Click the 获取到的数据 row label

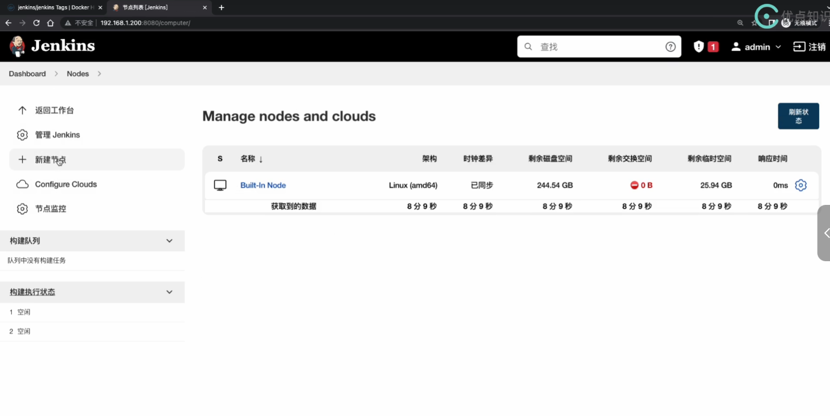click(293, 207)
